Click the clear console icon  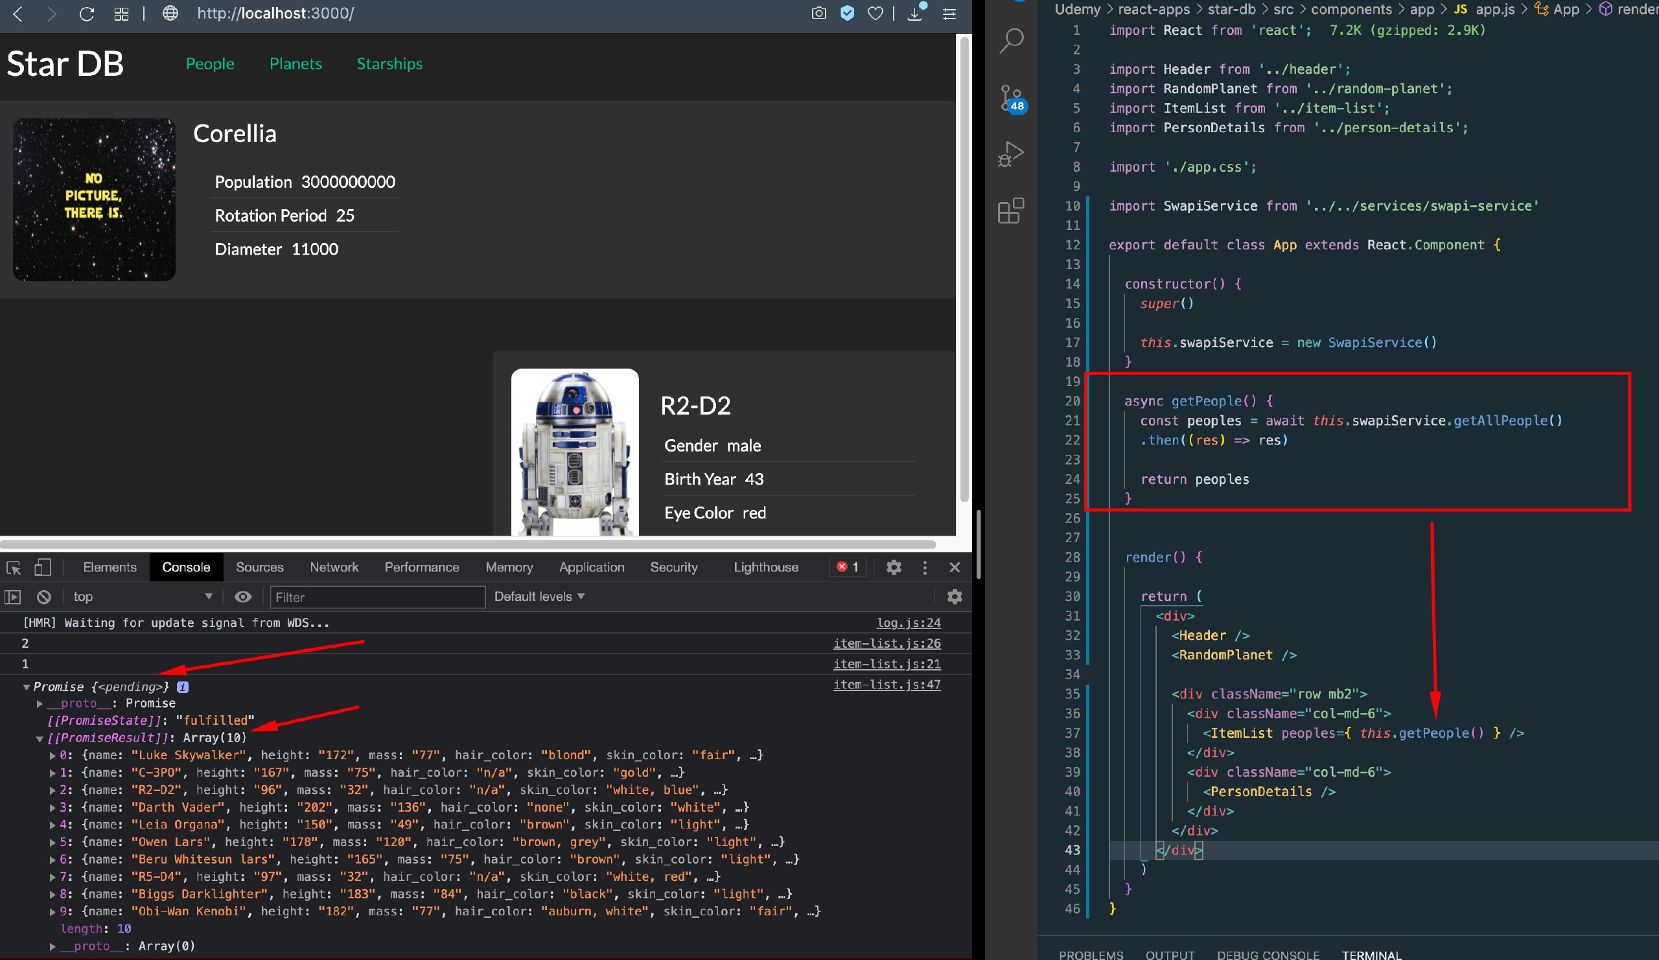click(44, 597)
